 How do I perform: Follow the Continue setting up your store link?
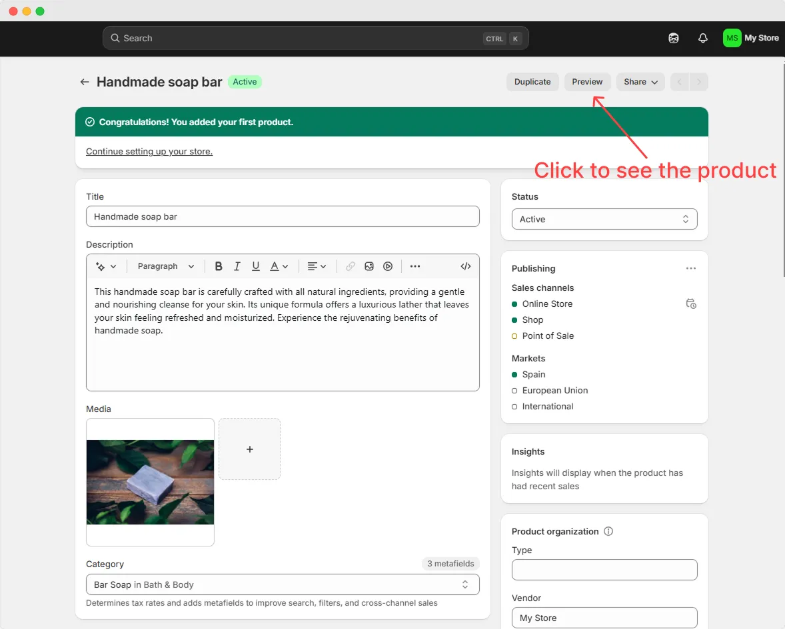coord(149,151)
